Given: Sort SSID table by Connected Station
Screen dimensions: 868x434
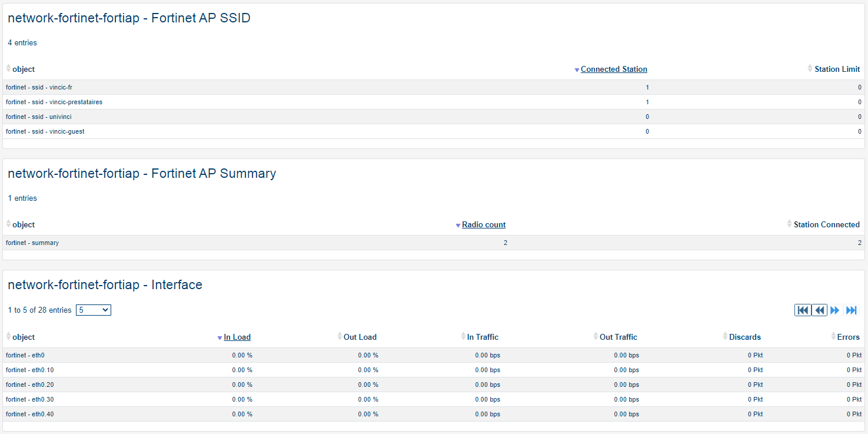Looking at the screenshot, I should [614, 69].
